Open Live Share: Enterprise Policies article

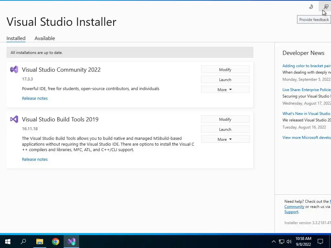tap(306, 90)
